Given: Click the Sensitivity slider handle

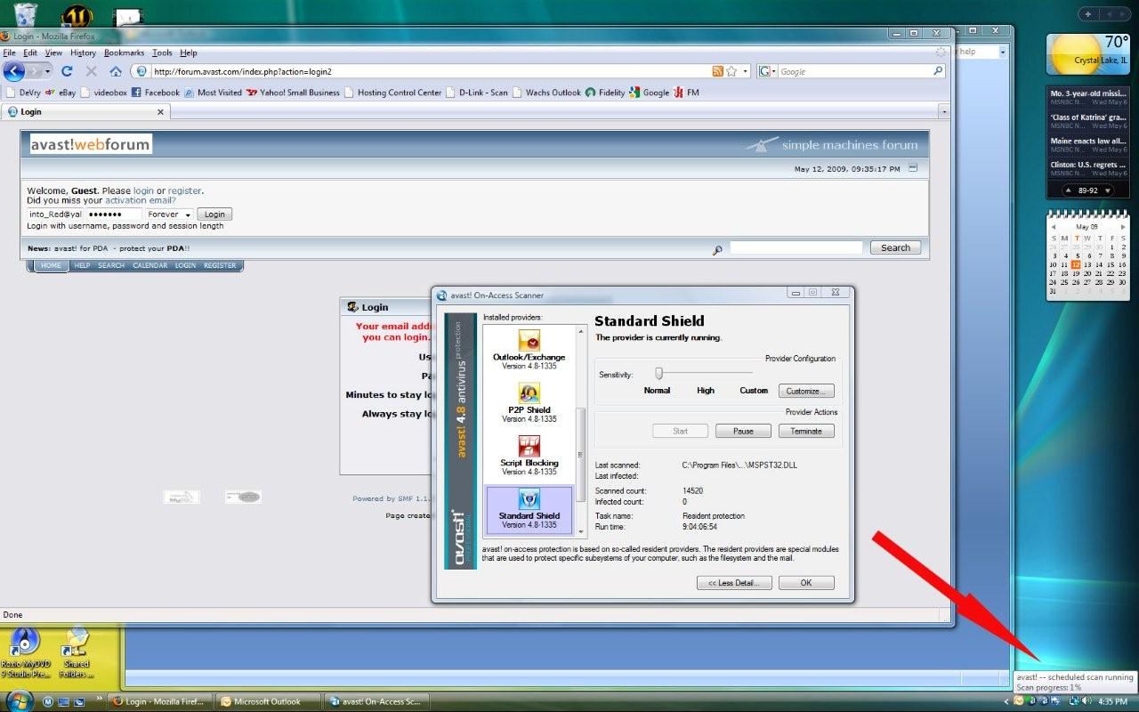Looking at the screenshot, I should click(658, 373).
